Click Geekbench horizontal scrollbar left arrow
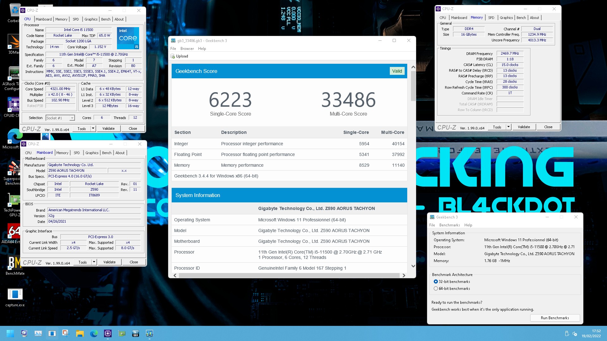607x341 pixels. pos(175,276)
